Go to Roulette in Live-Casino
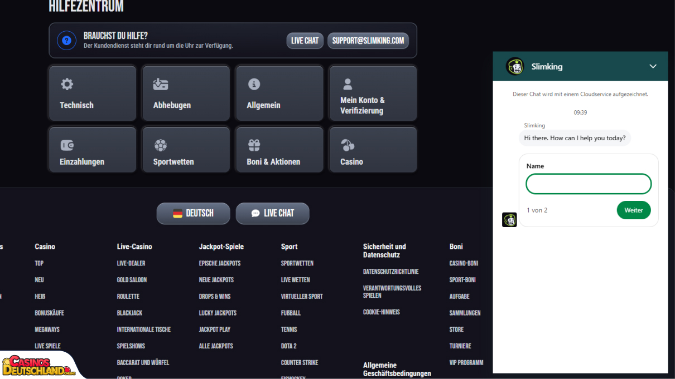This screenshot has height=379, width=675. pos(128,297)
